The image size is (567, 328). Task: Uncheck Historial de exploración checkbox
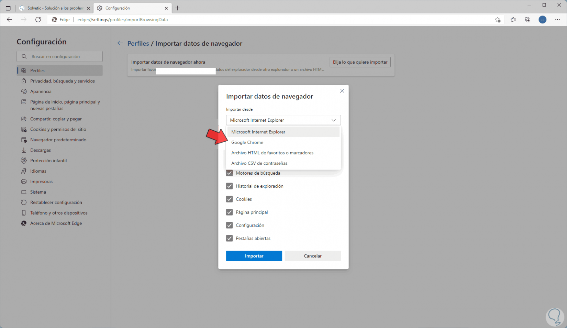coord(229,186)
